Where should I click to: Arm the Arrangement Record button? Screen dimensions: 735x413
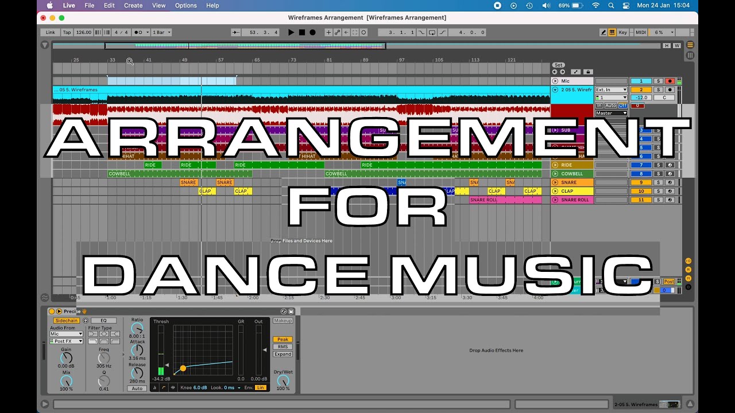coord(312,33)
